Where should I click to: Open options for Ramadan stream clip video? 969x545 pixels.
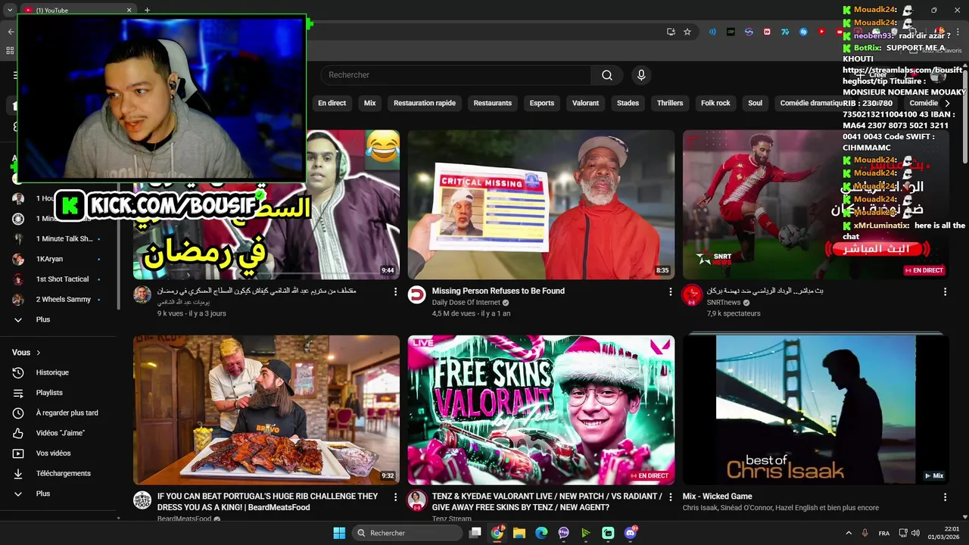coord(395,291)
